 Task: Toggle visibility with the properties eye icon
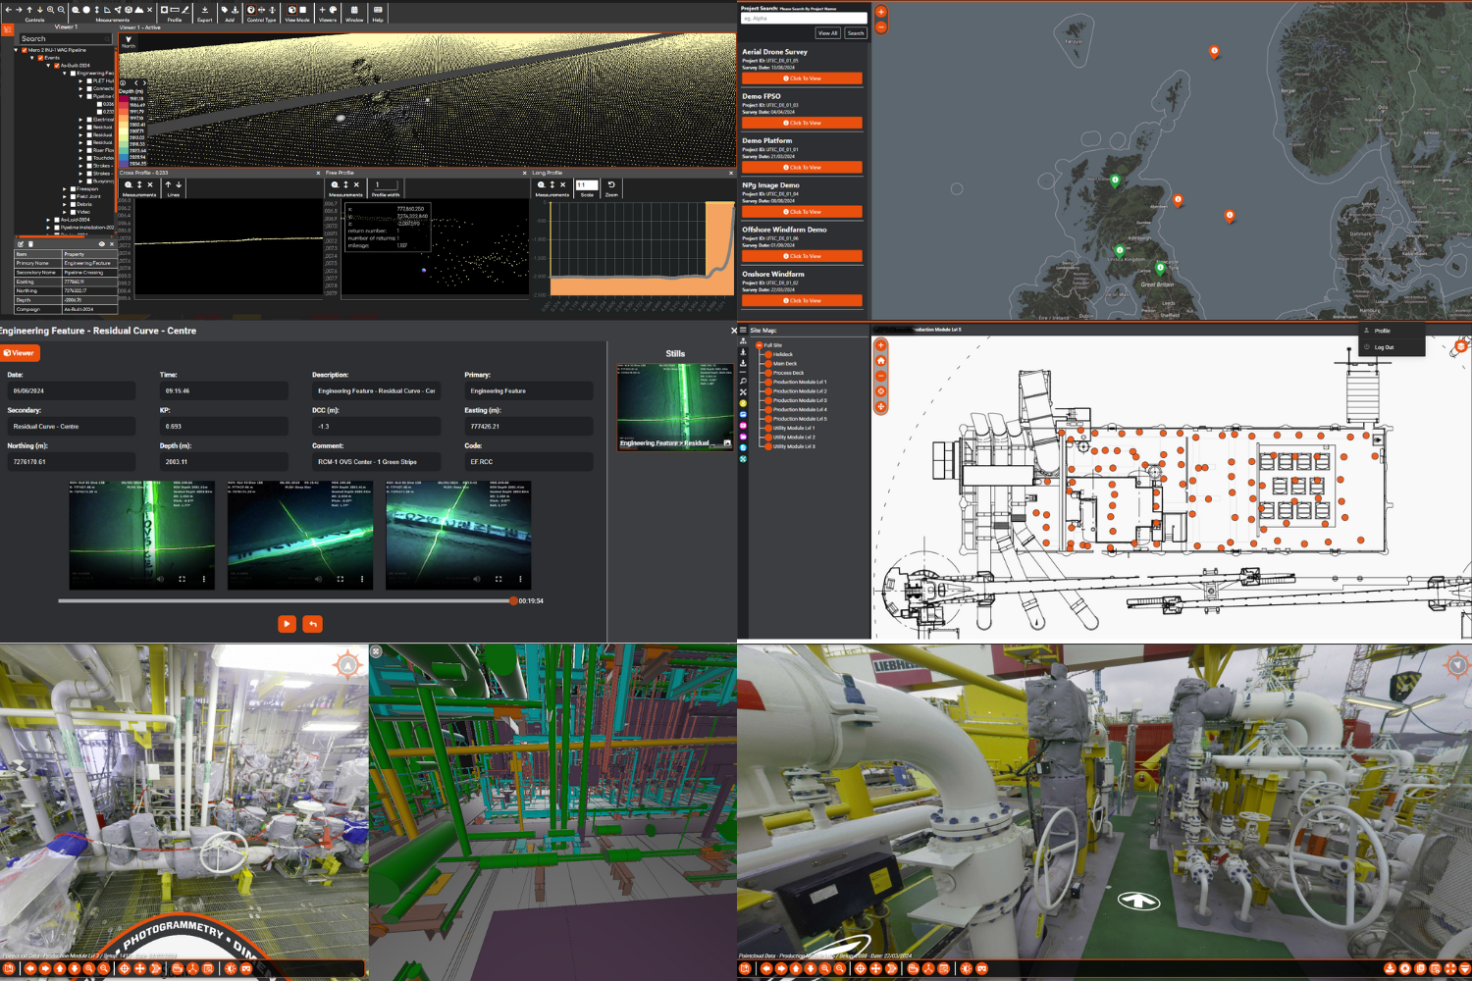[102, 244]
